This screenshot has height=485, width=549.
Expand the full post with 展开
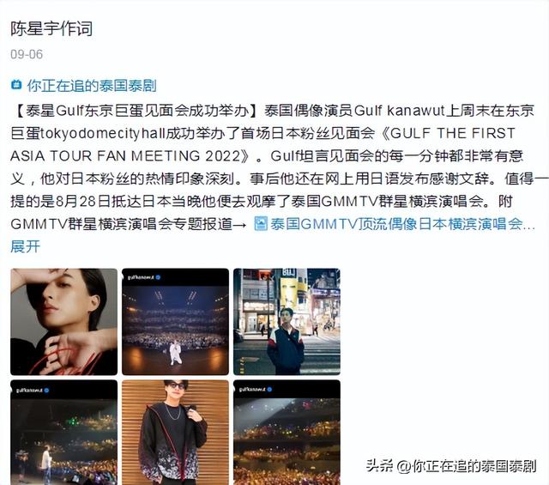[25, 246]
